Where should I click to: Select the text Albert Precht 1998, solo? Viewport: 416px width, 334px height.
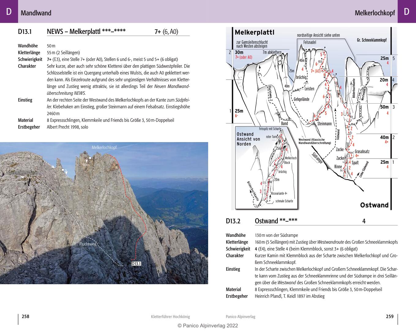point(67,127)
